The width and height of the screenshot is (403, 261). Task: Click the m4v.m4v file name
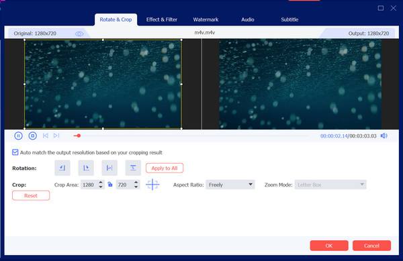(x=205, y=33)
